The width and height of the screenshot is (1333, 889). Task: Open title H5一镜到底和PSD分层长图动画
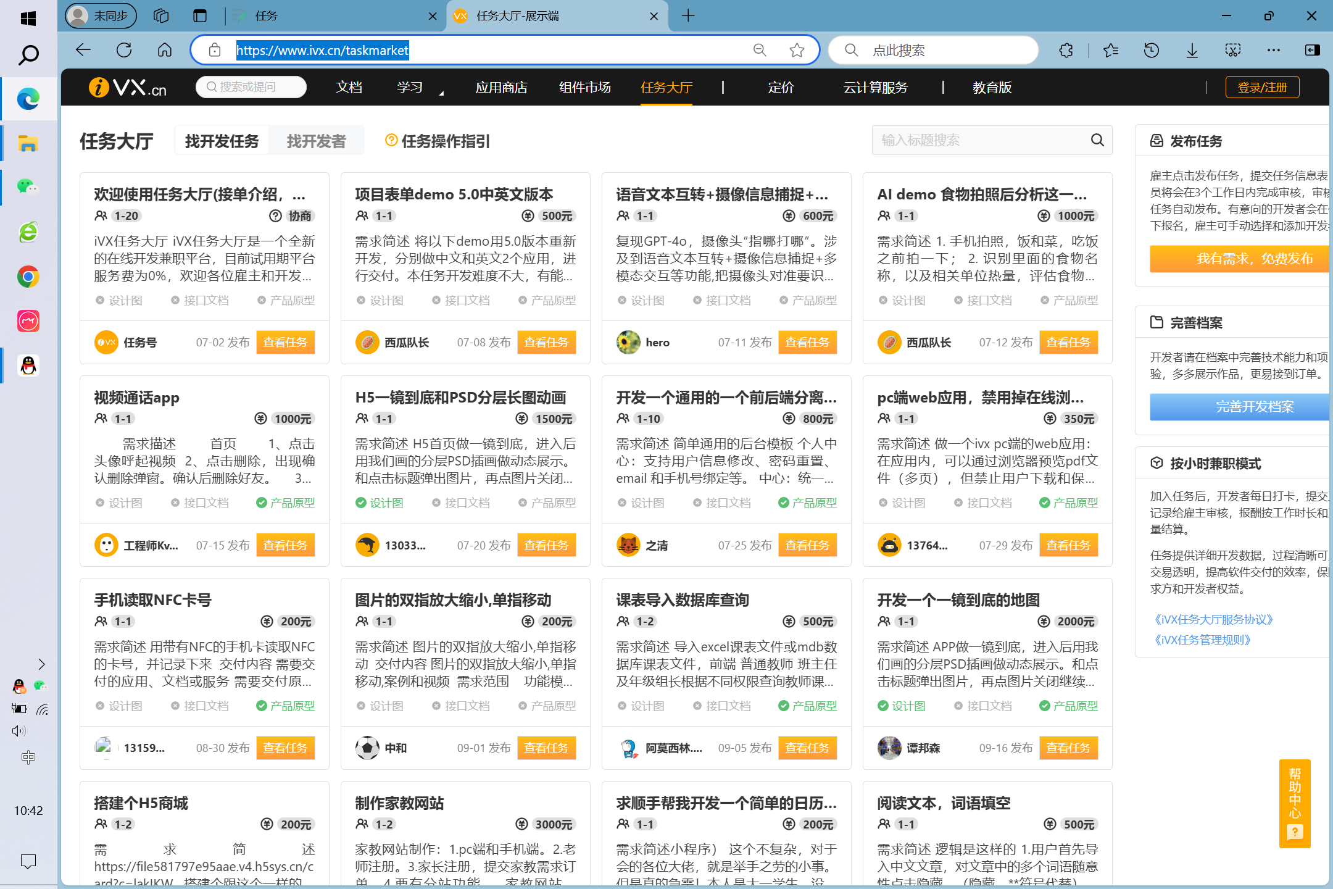click(460, 397)
